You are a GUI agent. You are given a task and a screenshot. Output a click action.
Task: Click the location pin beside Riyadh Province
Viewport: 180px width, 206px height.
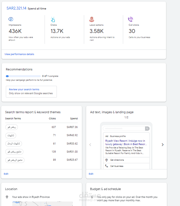[7, 197]
